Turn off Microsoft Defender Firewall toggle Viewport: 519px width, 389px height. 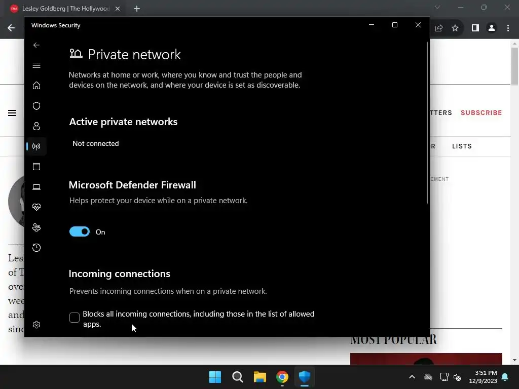pyautogui.click(x=80, y=231)
